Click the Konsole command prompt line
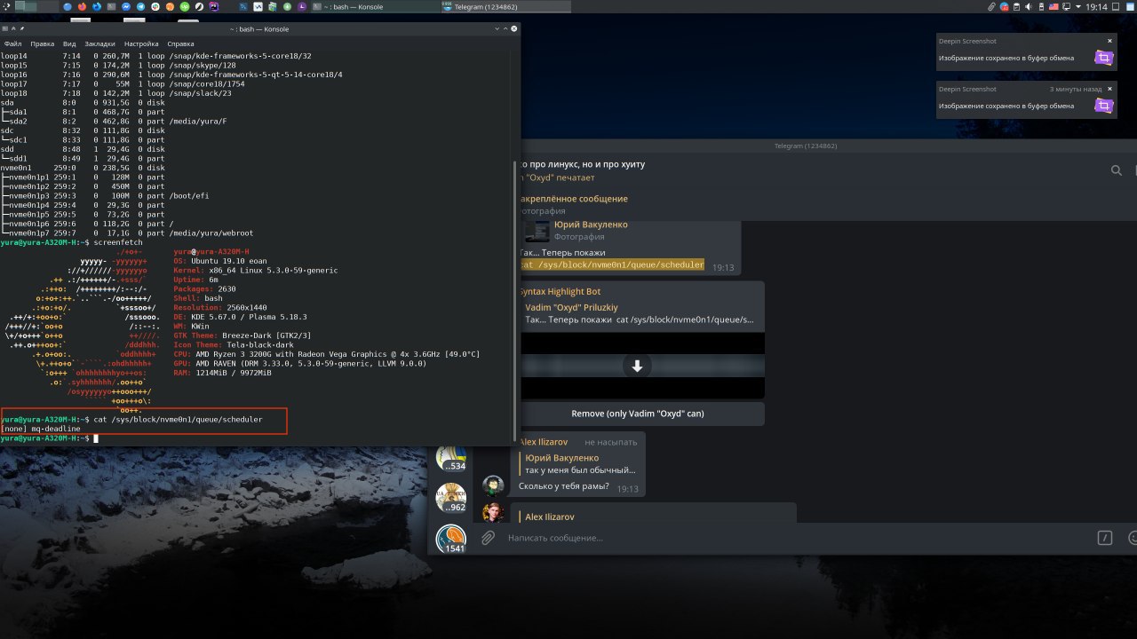Screen dimensions: 1137x639 click(49, 438)
